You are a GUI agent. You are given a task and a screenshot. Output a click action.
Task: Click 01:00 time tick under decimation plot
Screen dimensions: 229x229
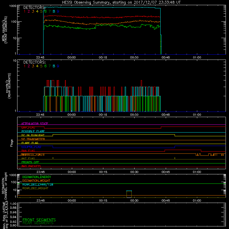[197, 201]
